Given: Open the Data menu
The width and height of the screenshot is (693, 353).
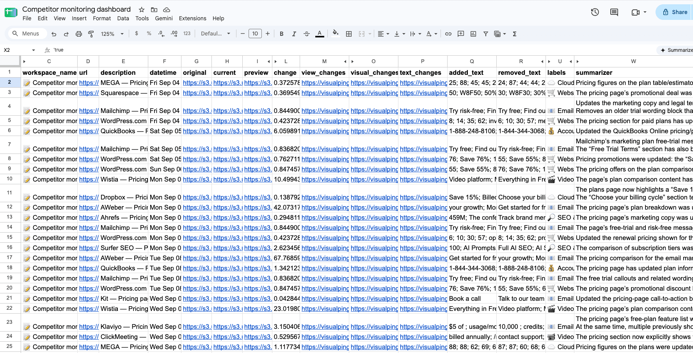Looking at the screenshot, I should point(123,18).
